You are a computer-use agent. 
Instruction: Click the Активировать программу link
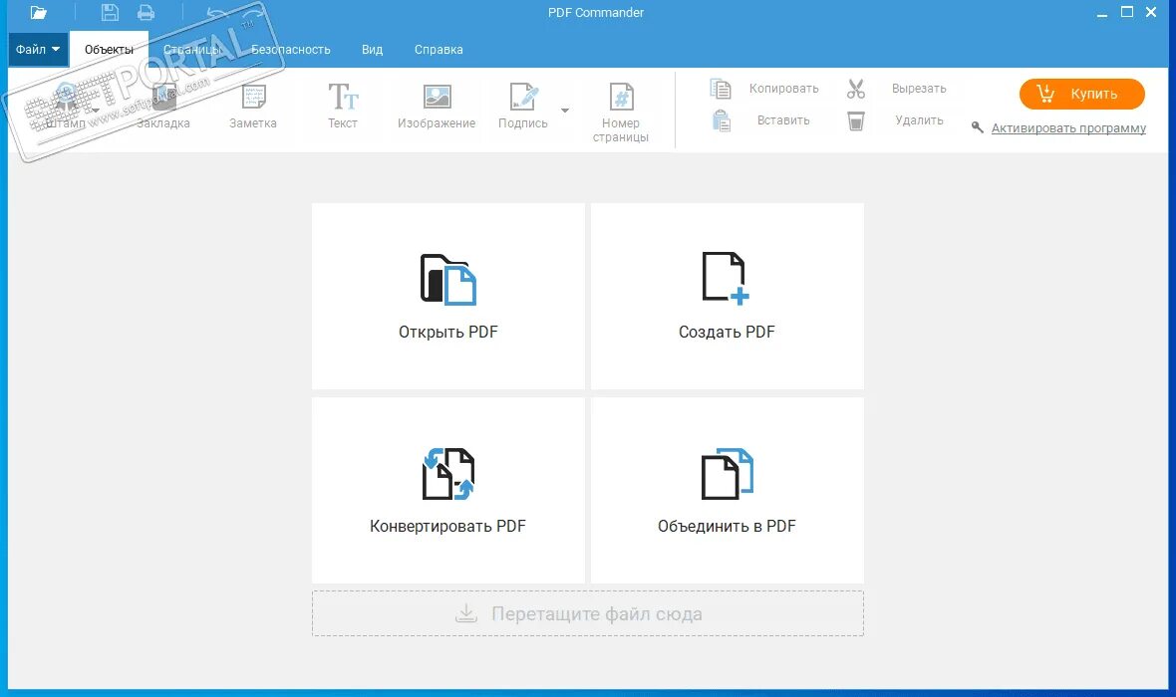point(1068,128)
